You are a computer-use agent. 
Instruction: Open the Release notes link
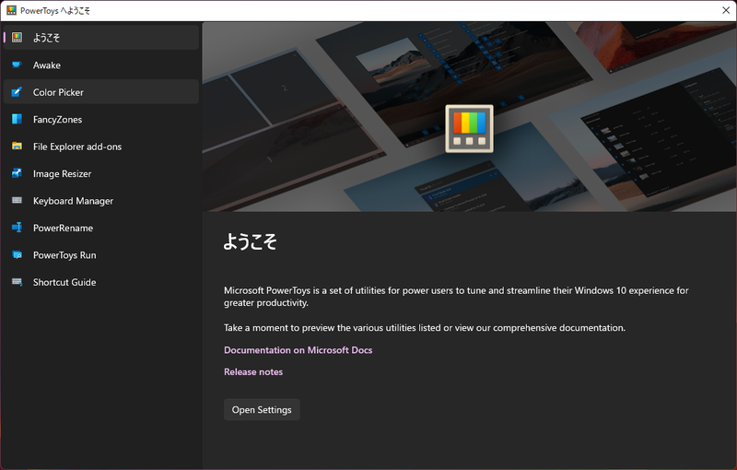[x=253, y=371]
